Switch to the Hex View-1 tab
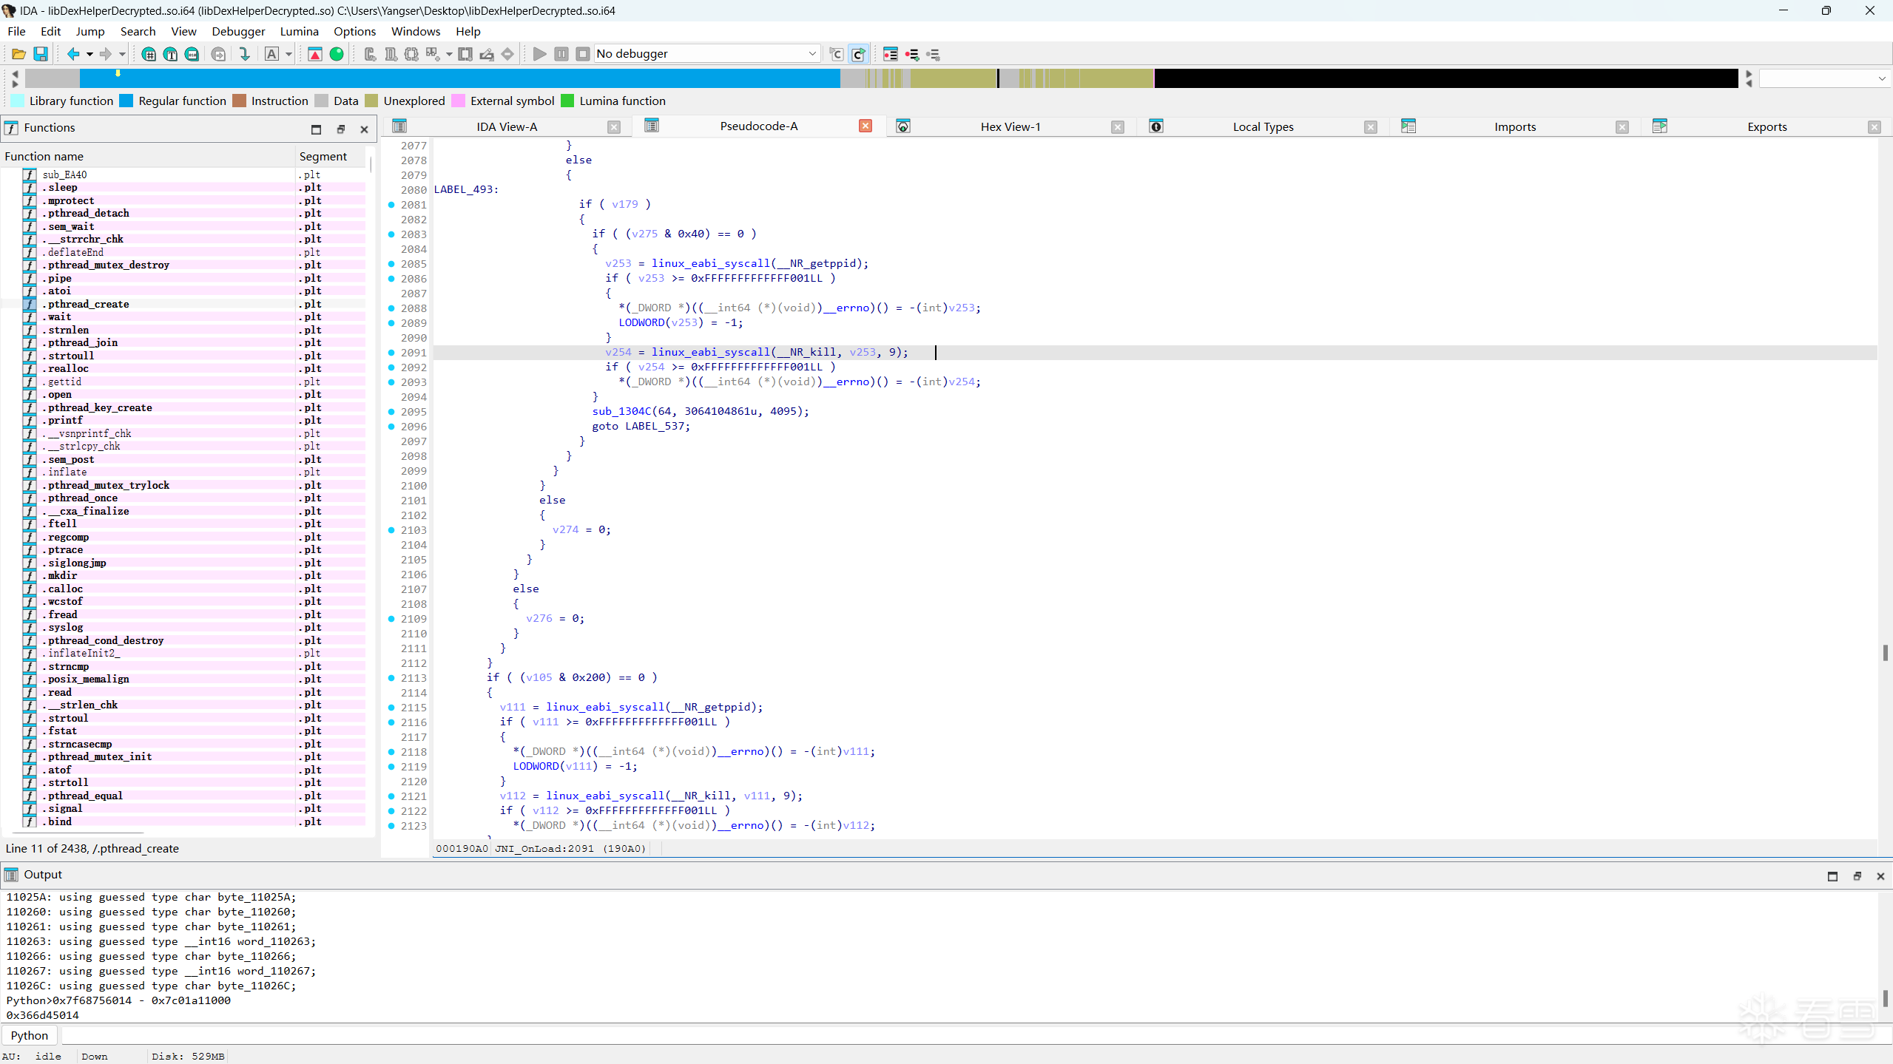Viewport: 1893px width, 1064px height. [x=1010, y=126]
